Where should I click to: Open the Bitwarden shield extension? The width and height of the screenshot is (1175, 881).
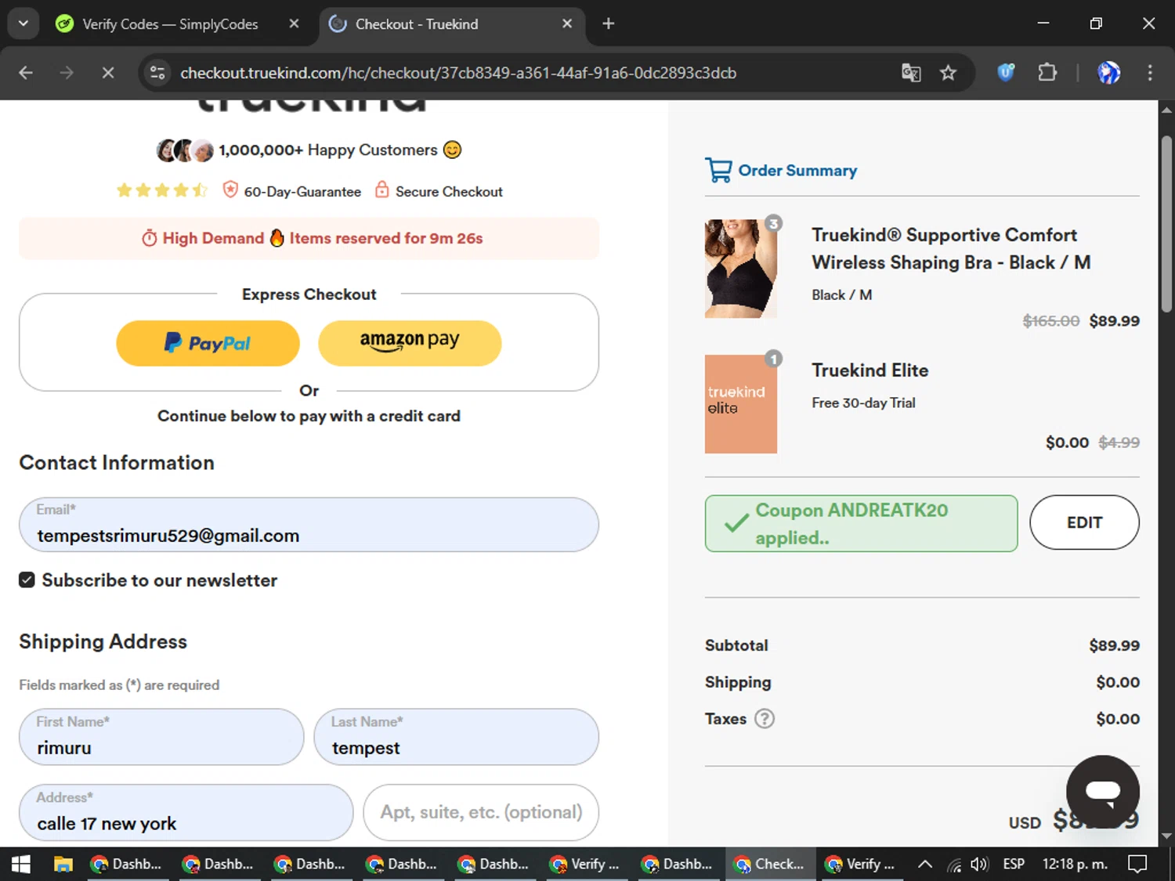(1006, 73)
